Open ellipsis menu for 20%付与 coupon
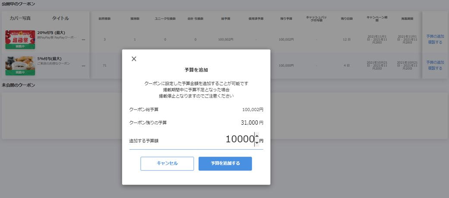The height and width of the screenshot is (198, 449). (x=83, y=40)
